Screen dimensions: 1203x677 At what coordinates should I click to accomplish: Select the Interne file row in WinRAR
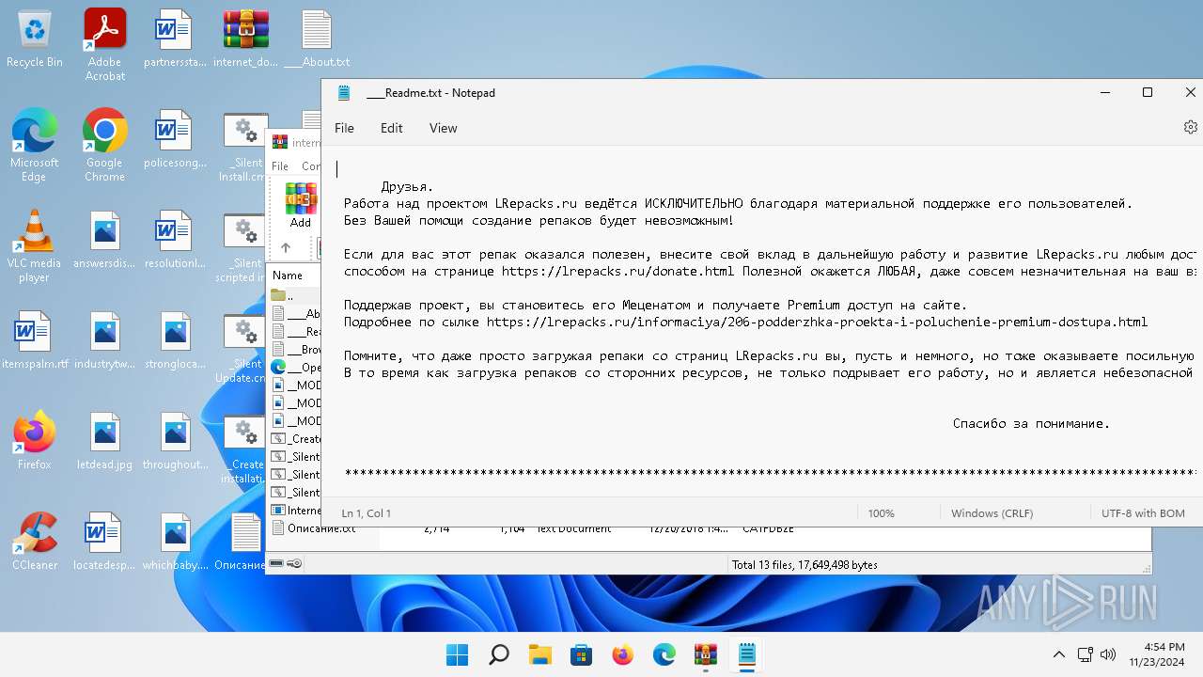295,511
